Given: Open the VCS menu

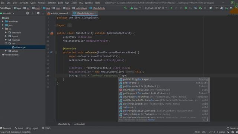Looking at the screenshot, I should click(x=81, y=3).
